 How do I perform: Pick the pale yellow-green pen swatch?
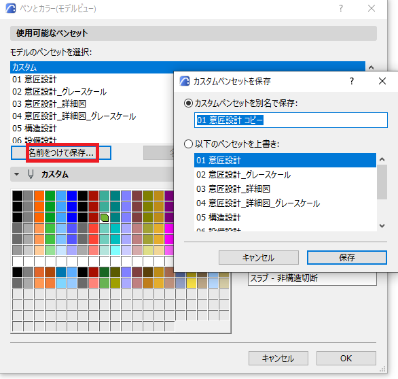coord(148,250)
